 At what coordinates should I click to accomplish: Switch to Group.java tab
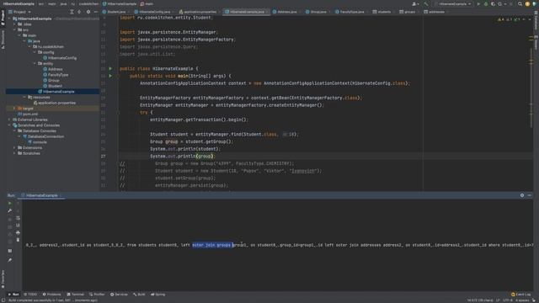pos(318,12)
